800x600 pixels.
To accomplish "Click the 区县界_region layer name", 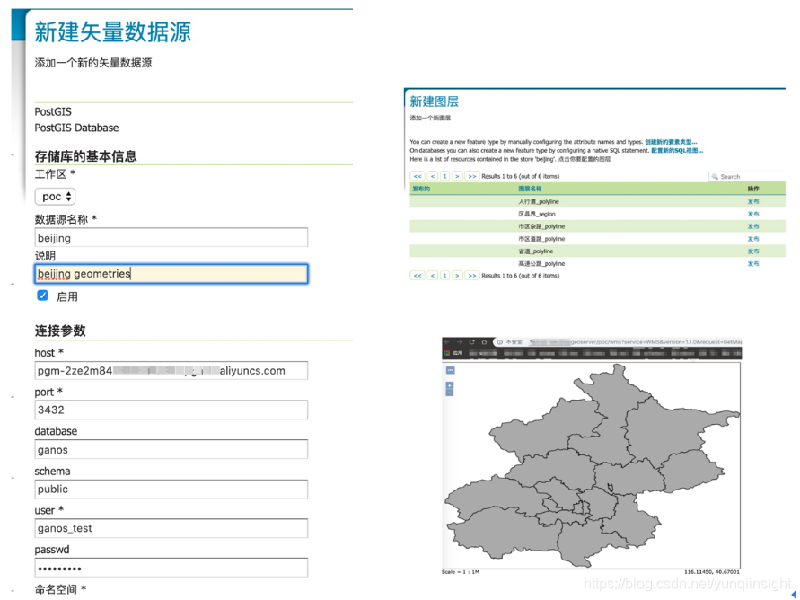I will [537, 214].
